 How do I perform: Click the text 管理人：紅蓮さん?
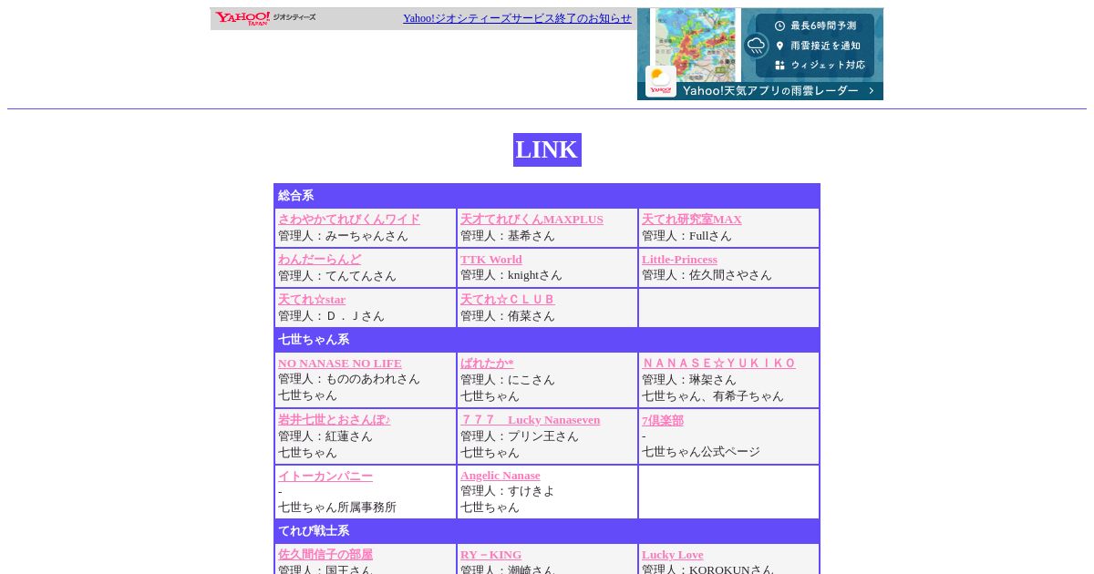point(325,436)
